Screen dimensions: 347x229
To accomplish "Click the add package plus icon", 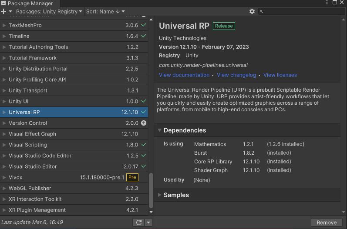I will (x=3, y=11).
